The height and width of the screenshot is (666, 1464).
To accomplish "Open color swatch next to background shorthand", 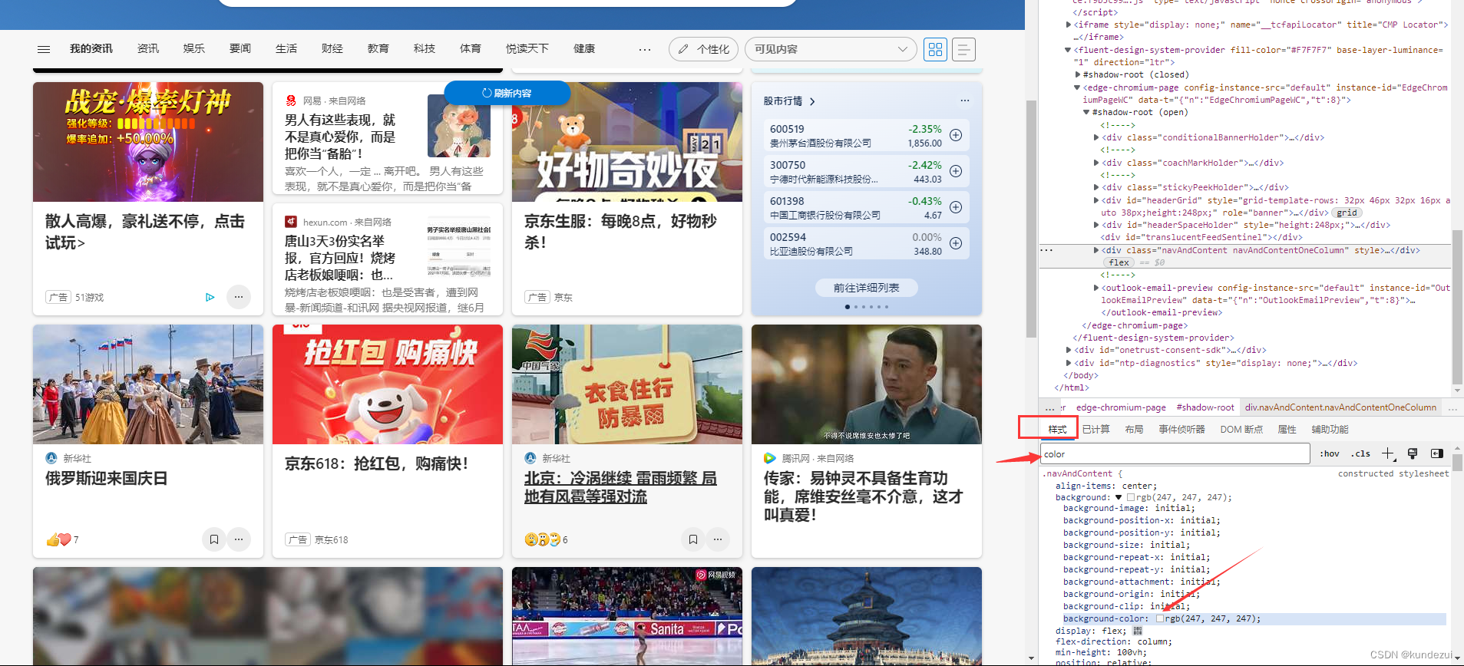I will 1131,497.
